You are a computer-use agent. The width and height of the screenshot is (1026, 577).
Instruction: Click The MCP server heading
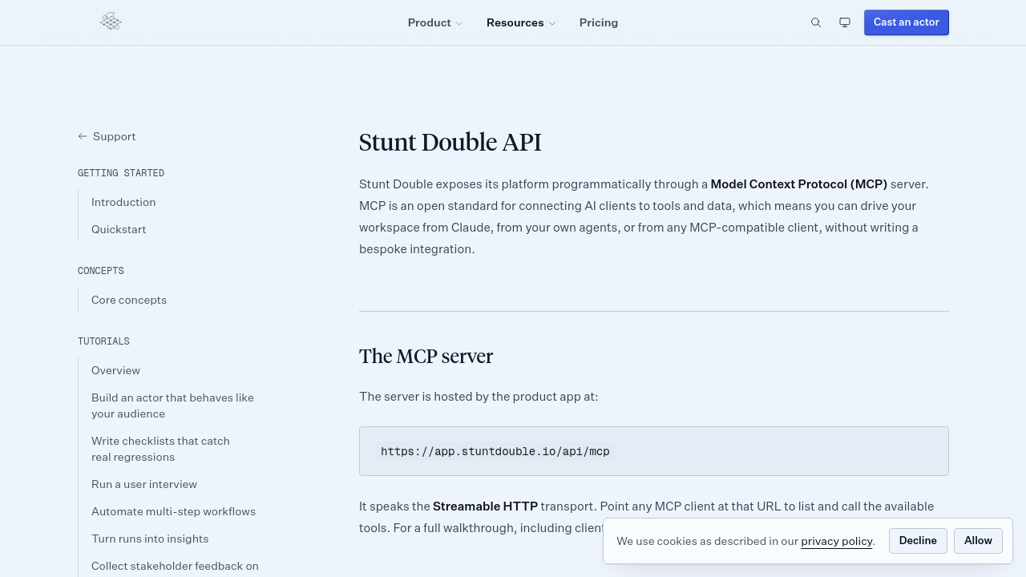(x=426, y=356)
